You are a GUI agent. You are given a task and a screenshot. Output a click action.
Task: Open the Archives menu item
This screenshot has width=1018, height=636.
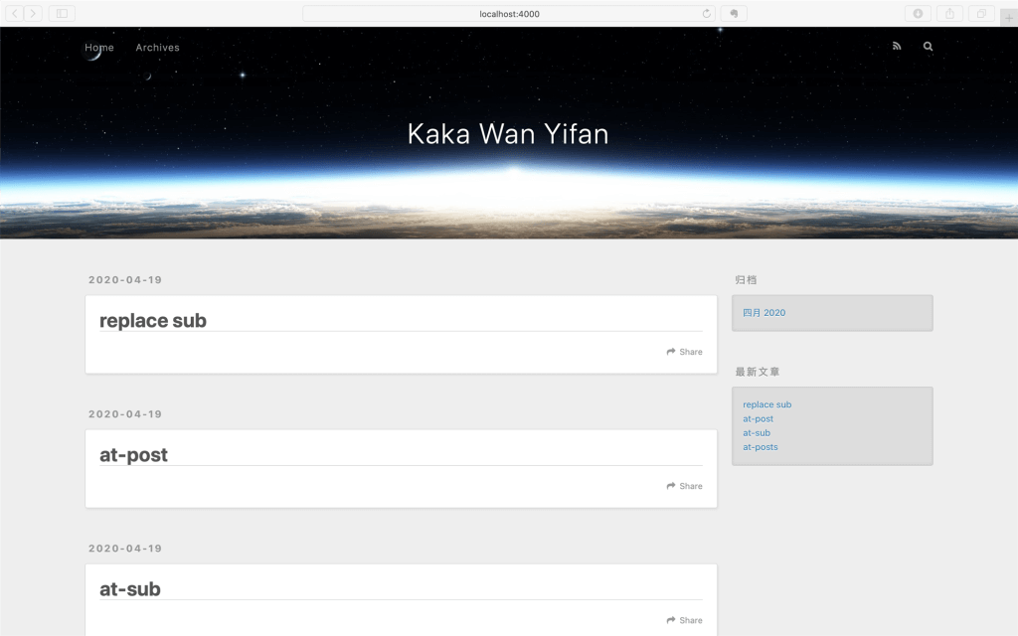pos(157,48)
